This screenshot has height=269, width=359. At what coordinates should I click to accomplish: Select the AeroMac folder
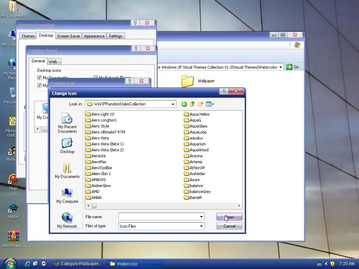[96, 162]
